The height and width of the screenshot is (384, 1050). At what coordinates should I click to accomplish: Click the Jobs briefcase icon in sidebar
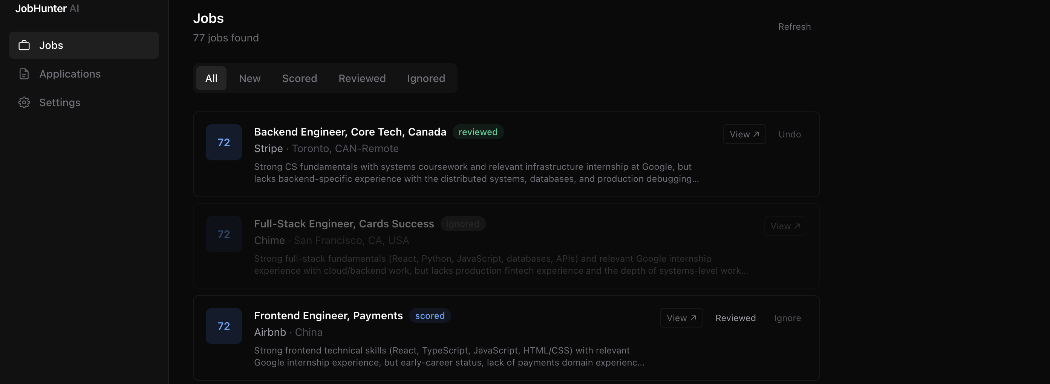[24, 45]
